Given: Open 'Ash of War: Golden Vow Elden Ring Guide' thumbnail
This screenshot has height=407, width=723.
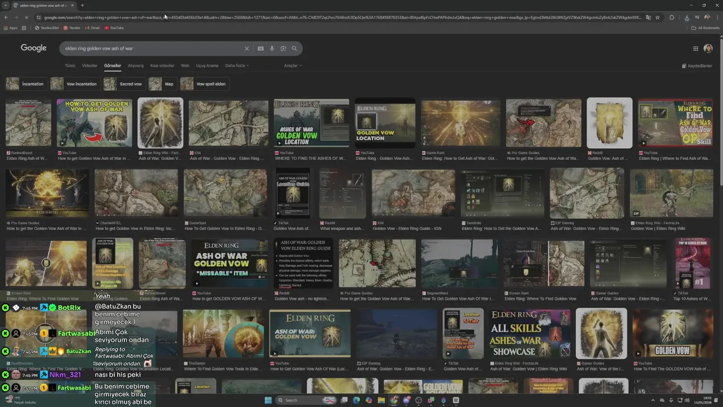Looking at the screenshot, I should (x=303, y=263).
